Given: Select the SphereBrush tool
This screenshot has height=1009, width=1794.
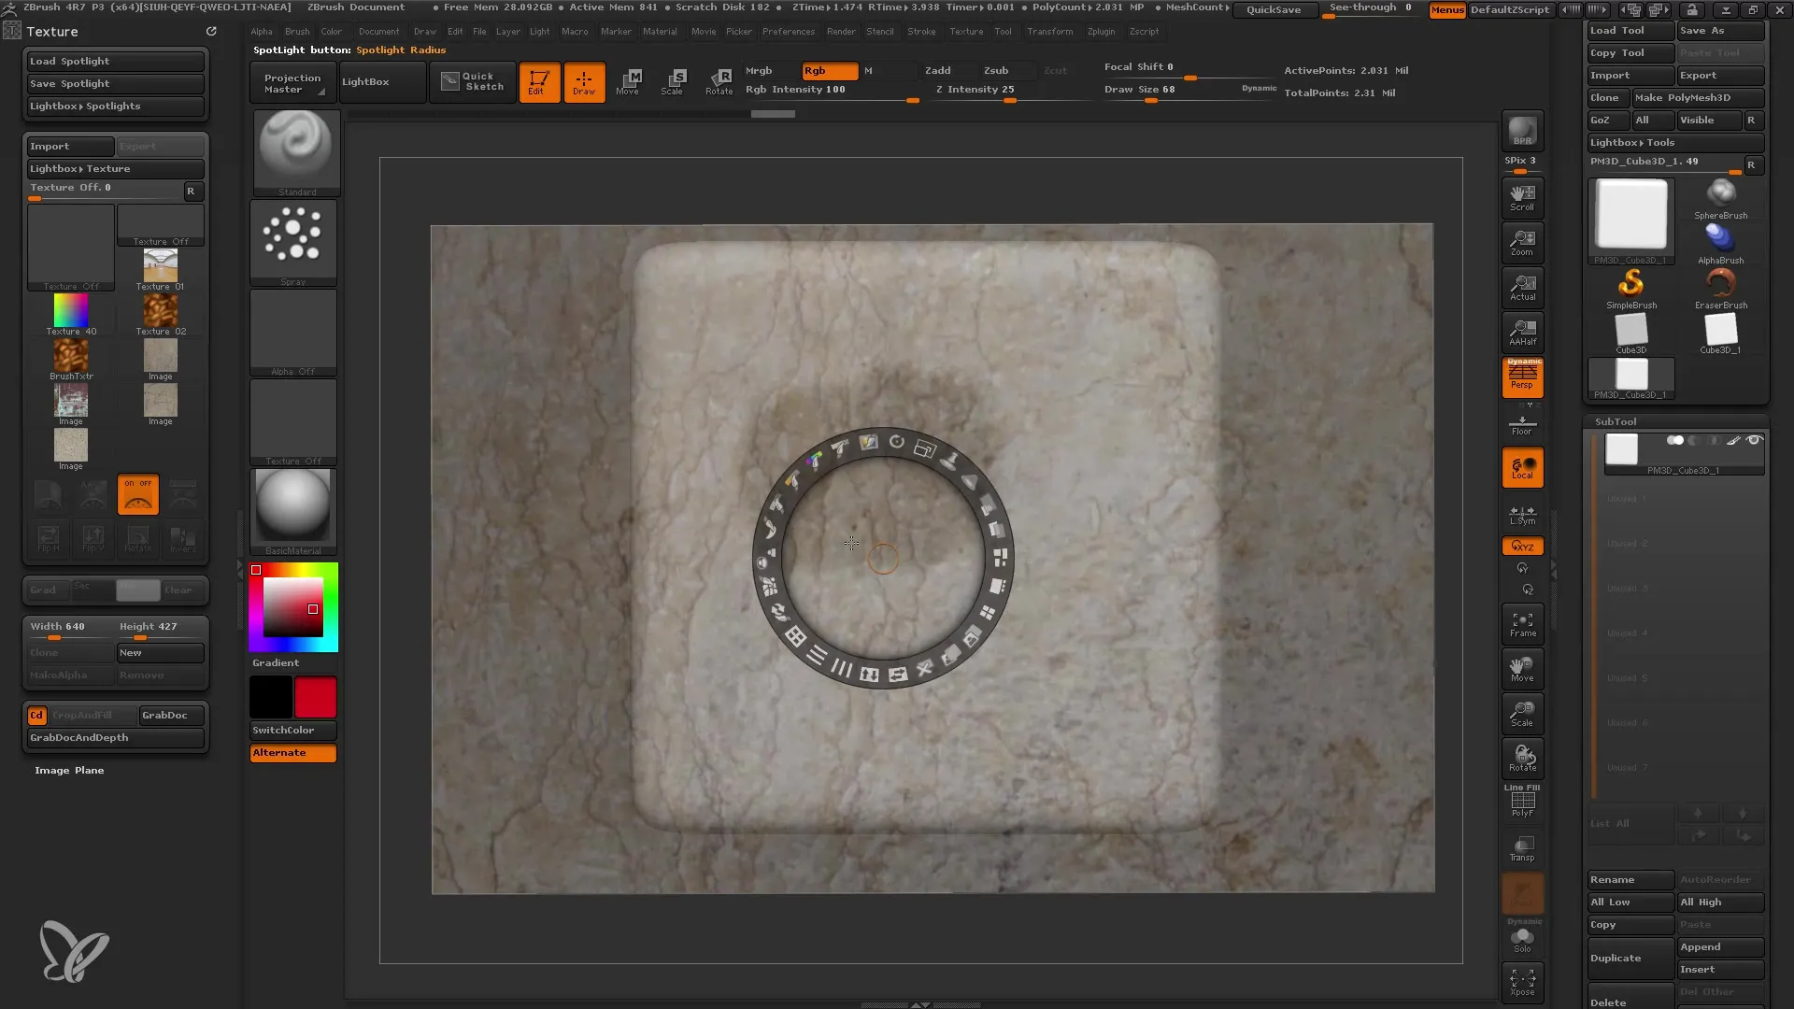Looking at the screenshot, I should click(1720, 199).
